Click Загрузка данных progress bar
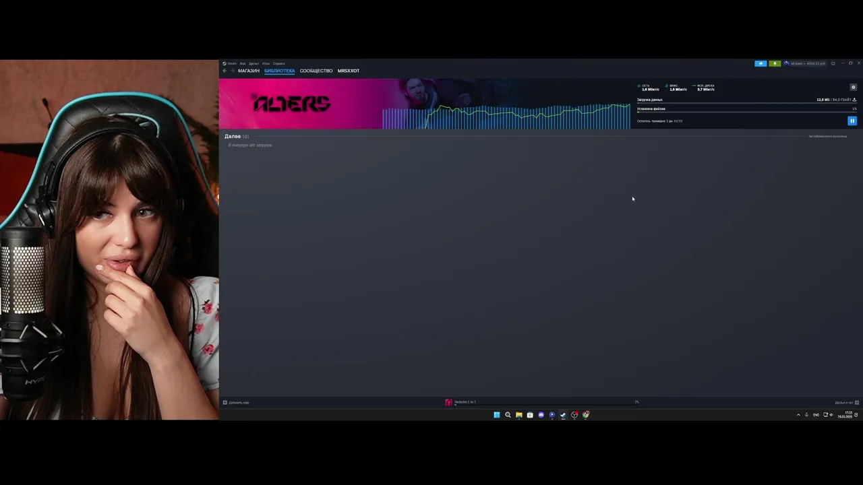The height and width of the screenshot is (485, 863). (746, 103)
